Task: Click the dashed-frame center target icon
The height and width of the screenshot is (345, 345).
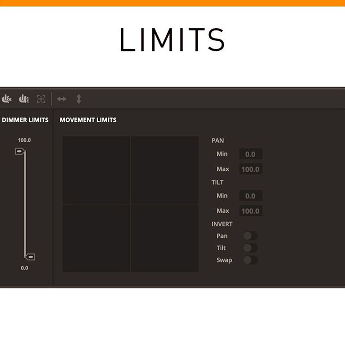Action: click(x=41, y=99)
